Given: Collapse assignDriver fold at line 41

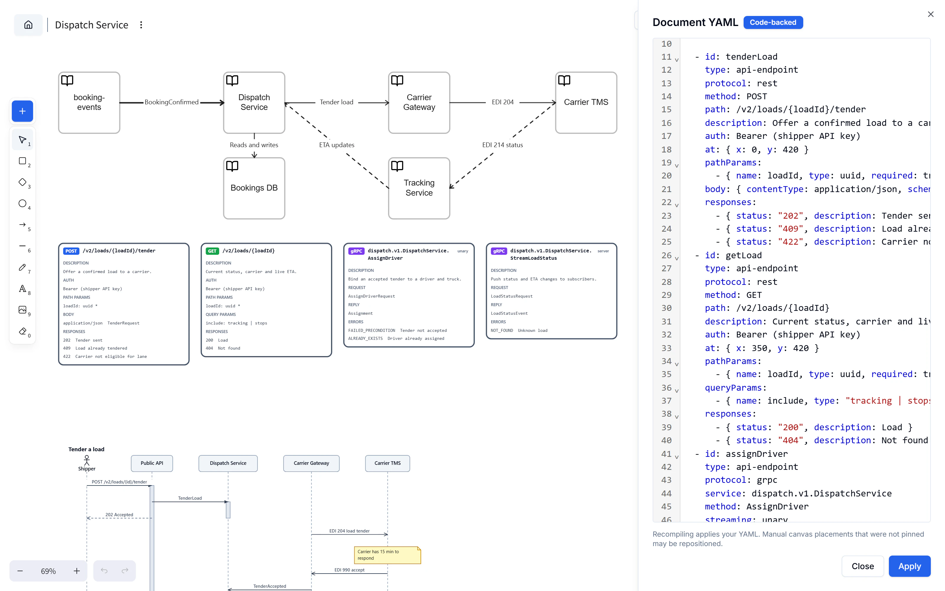Looking at the screenshot, I should 677,457.
